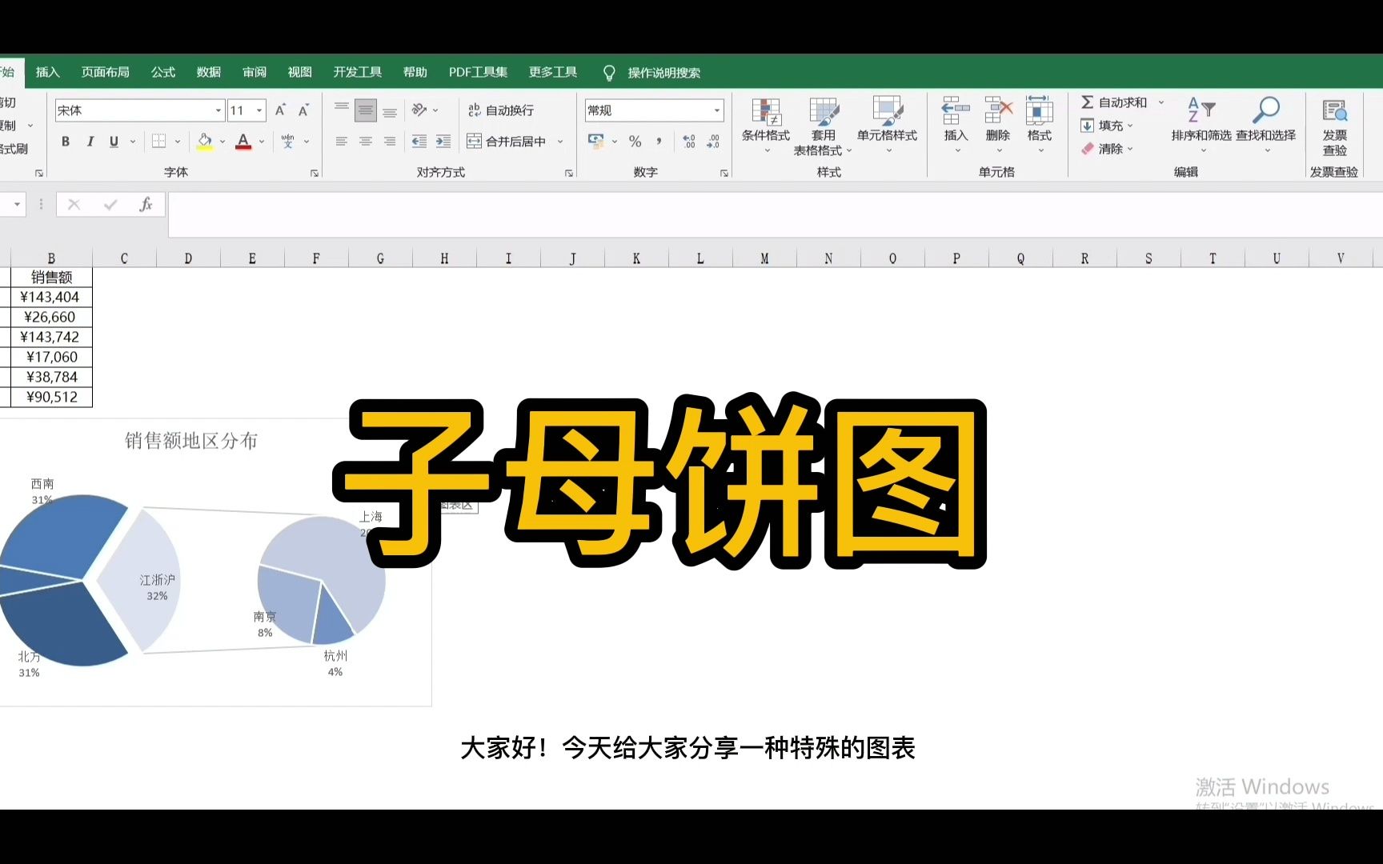This screenshot has width=1383, height=864.
Task: Open 排序和筛选 sort and filter
Action: (x=1201, y=125)
